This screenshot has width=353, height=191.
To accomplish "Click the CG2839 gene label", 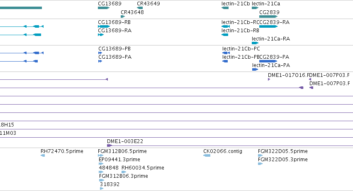I will pyautogui.click(x=269, y=12).
